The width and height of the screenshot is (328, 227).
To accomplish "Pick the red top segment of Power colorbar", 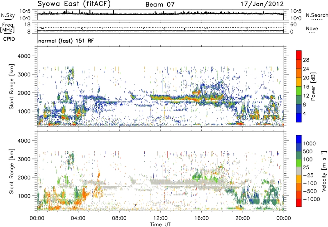I will [299, 55].
